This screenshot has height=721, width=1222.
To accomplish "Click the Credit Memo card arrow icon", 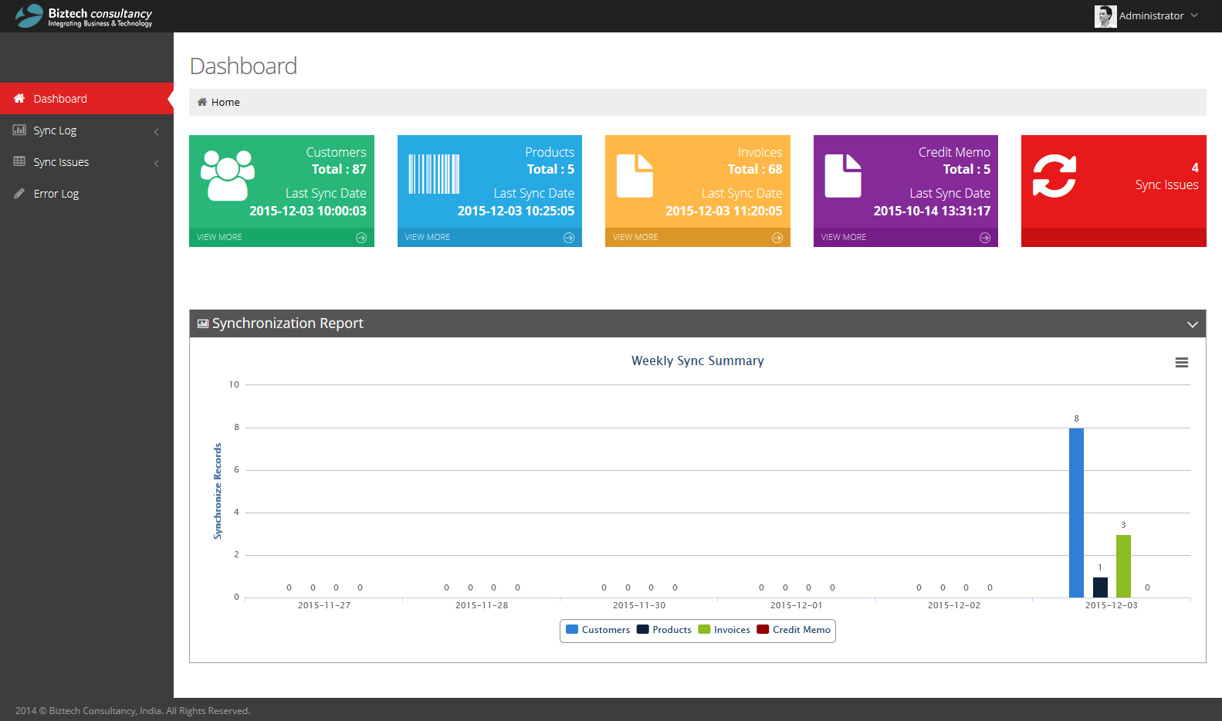I will coord(985,238).
